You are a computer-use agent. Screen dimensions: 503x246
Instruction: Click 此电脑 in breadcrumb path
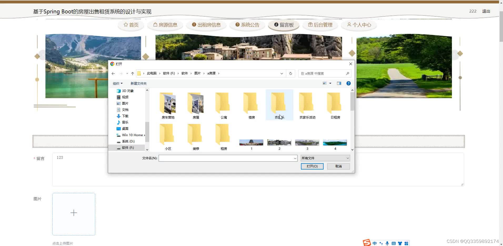coord(152,73)
